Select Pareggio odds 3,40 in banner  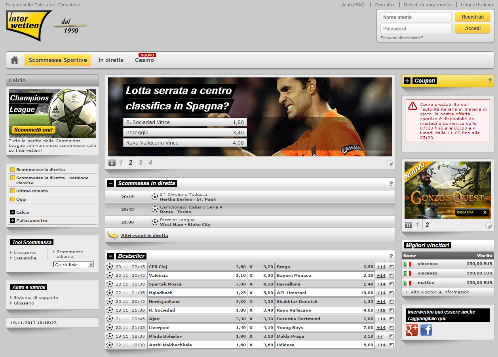[185, 132]
